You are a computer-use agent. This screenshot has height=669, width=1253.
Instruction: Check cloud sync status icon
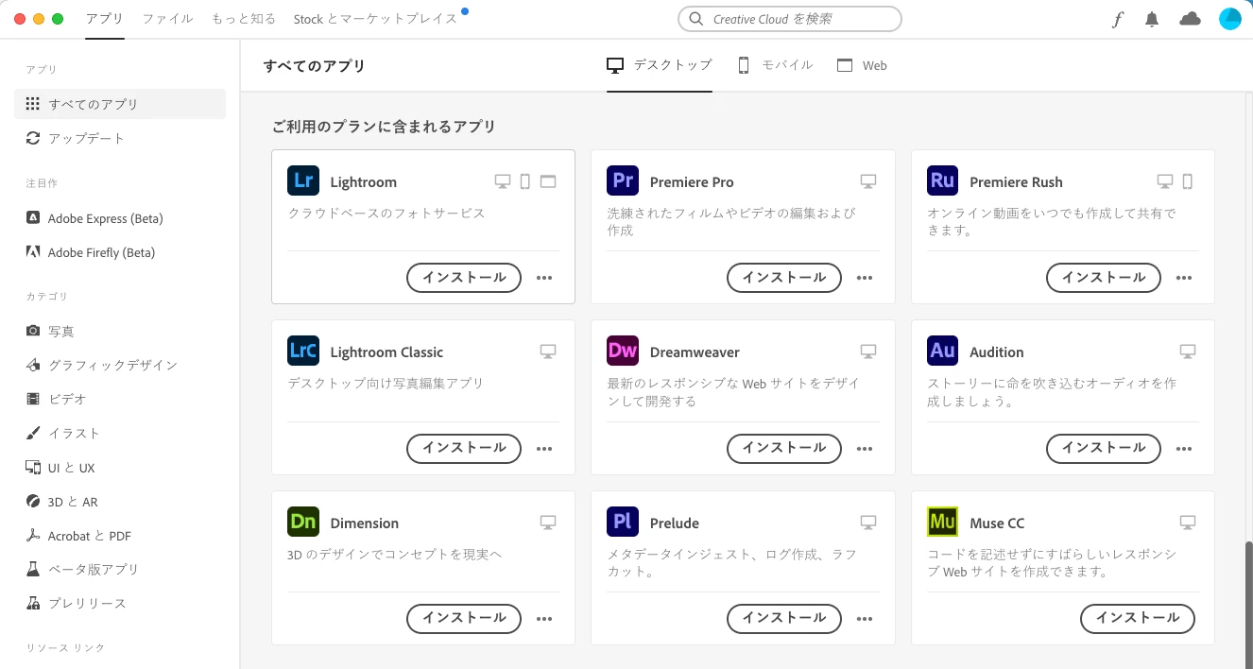[1191, 19]
